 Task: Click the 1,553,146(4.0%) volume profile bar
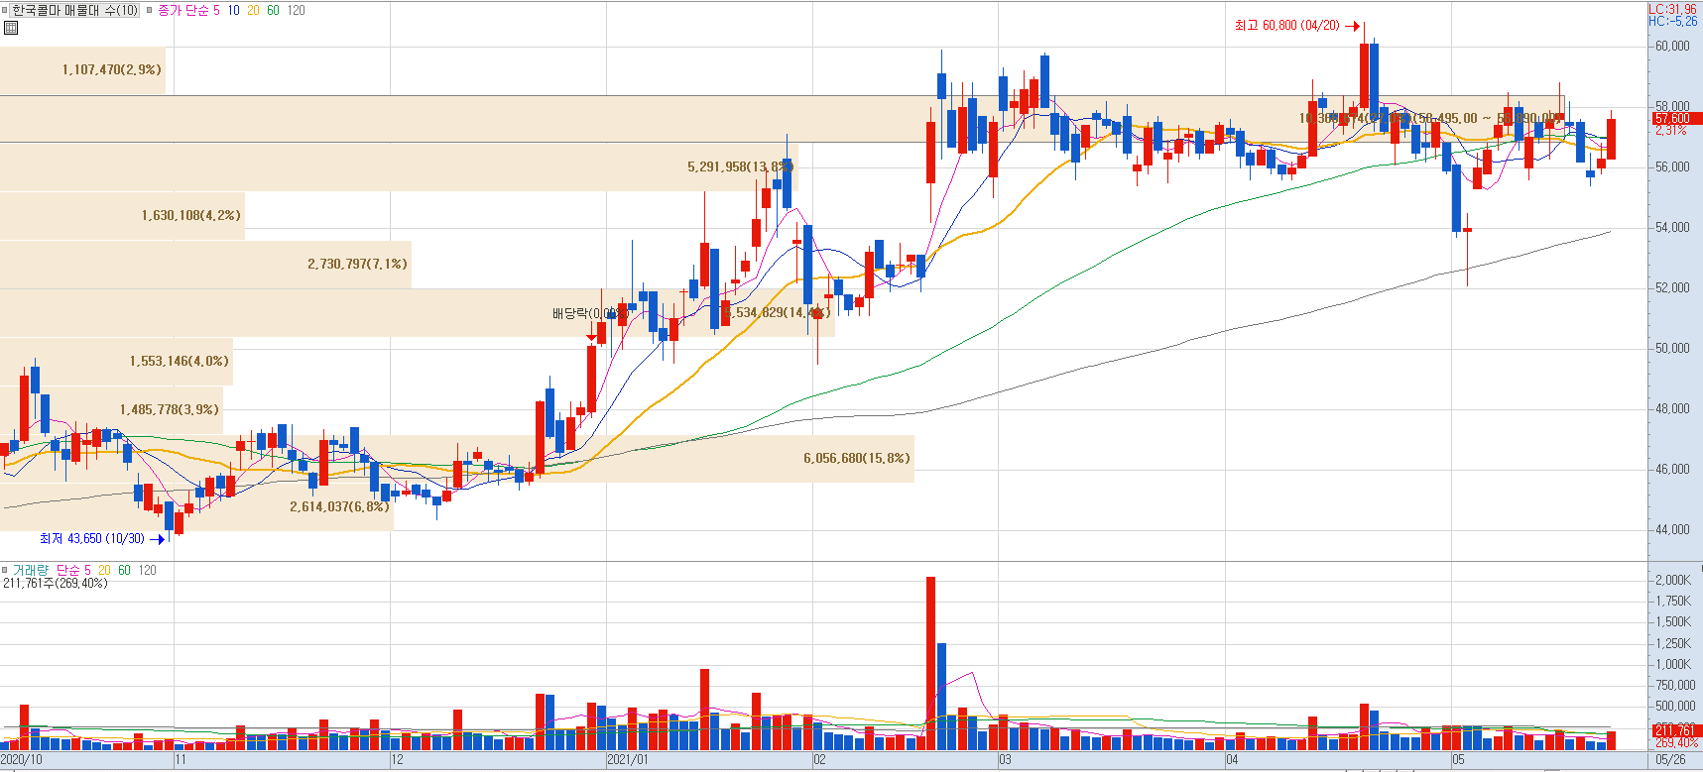point(116,361)
